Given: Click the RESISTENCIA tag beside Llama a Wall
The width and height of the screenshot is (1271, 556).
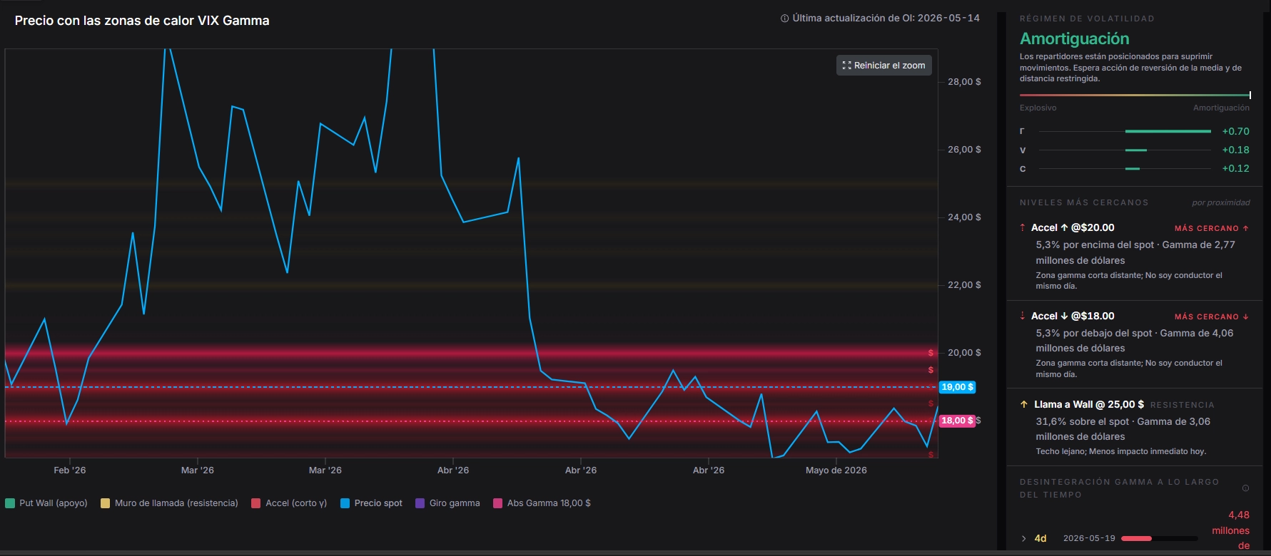Looking at the screenshot, I should coord(1182,405).
